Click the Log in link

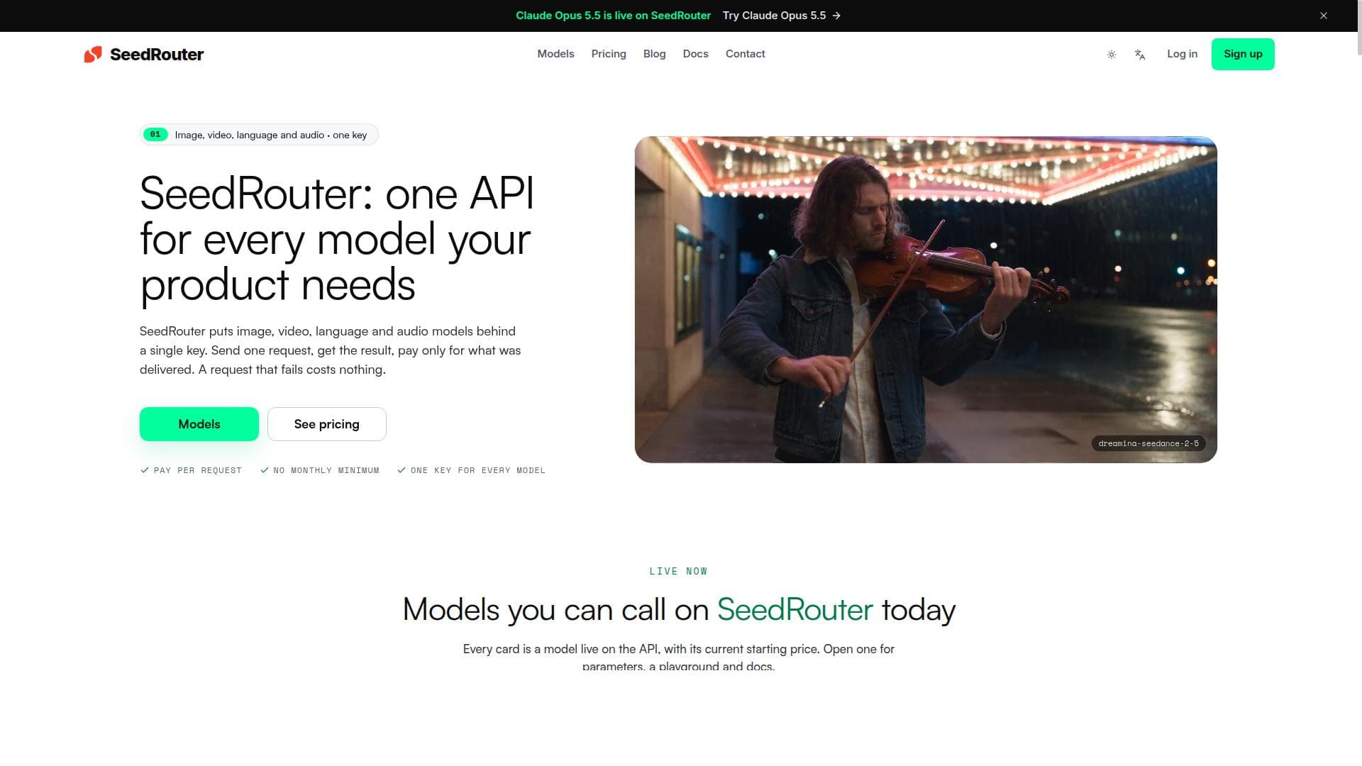click(1182, 54)
